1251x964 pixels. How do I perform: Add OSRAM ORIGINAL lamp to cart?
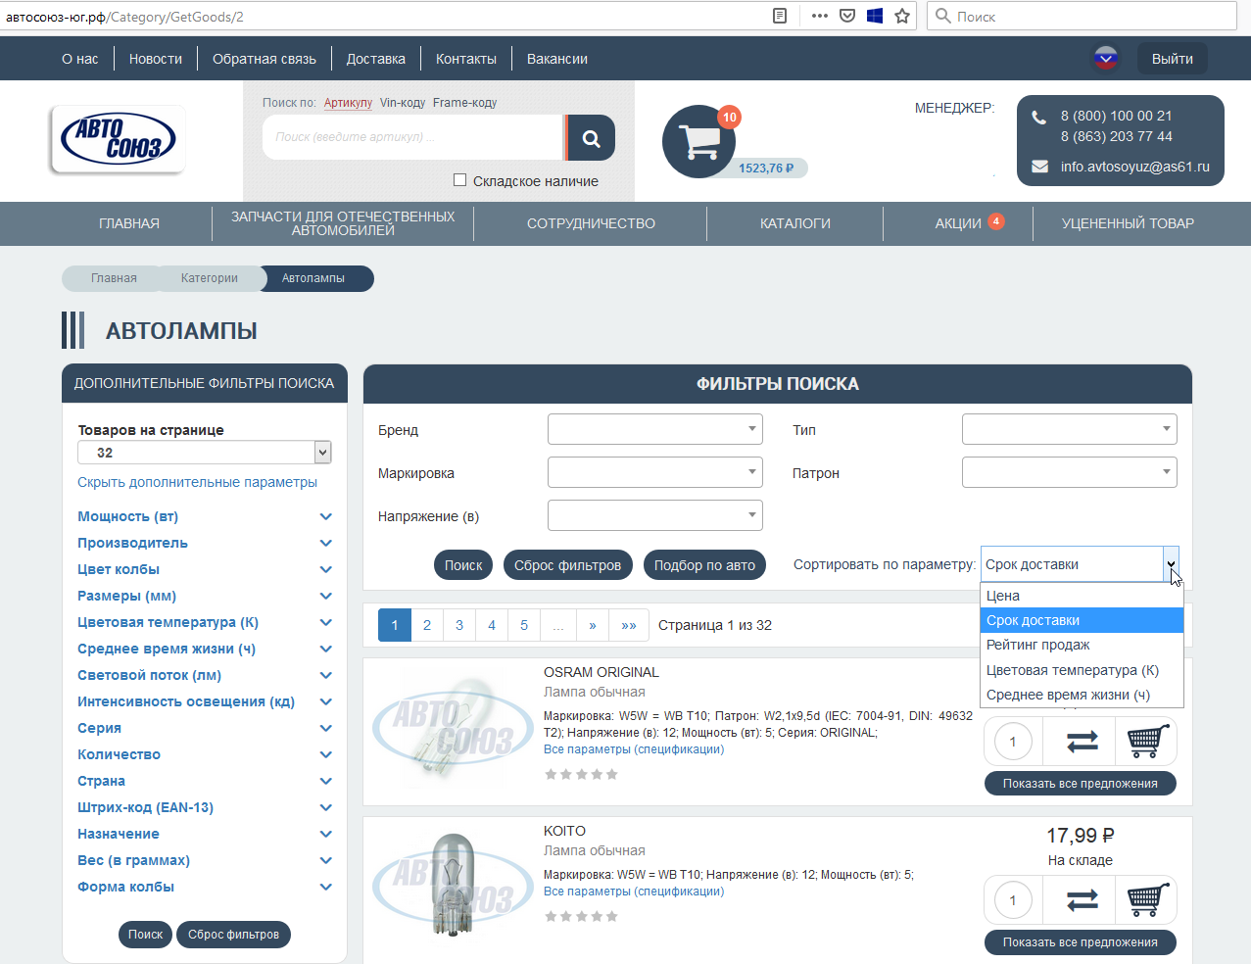point(1147,742)
